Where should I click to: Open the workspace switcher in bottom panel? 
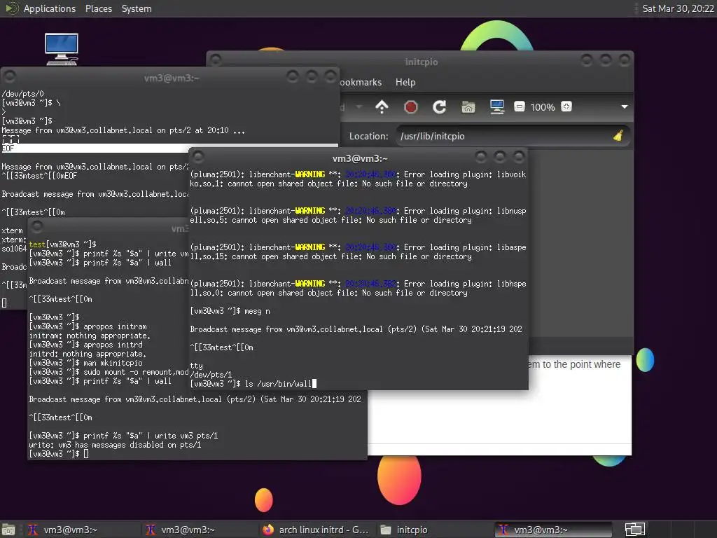tap(634, 530)
